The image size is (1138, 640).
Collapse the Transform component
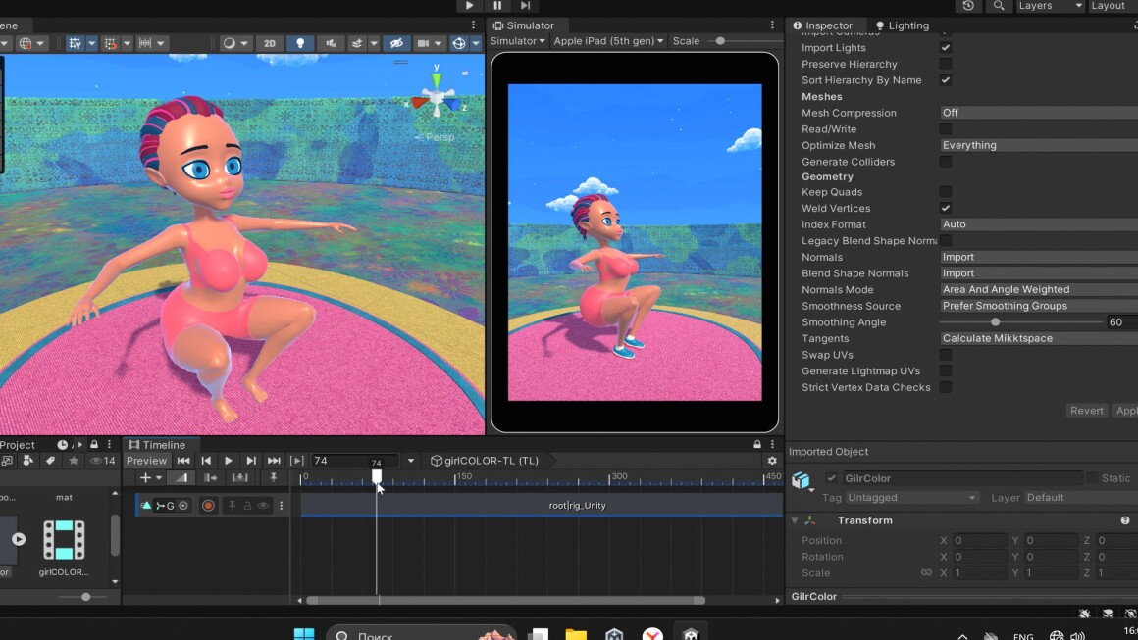point(795,520)
